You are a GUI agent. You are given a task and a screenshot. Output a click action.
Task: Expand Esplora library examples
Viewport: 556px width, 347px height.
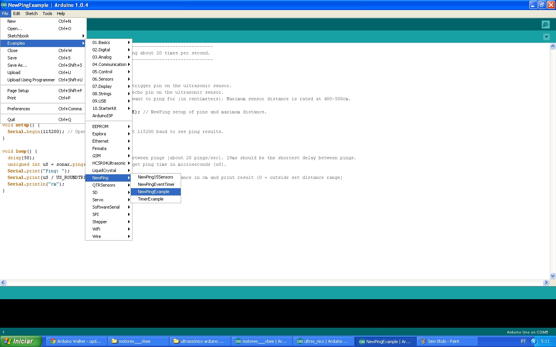pyautogui.click(x=108, y=134)
